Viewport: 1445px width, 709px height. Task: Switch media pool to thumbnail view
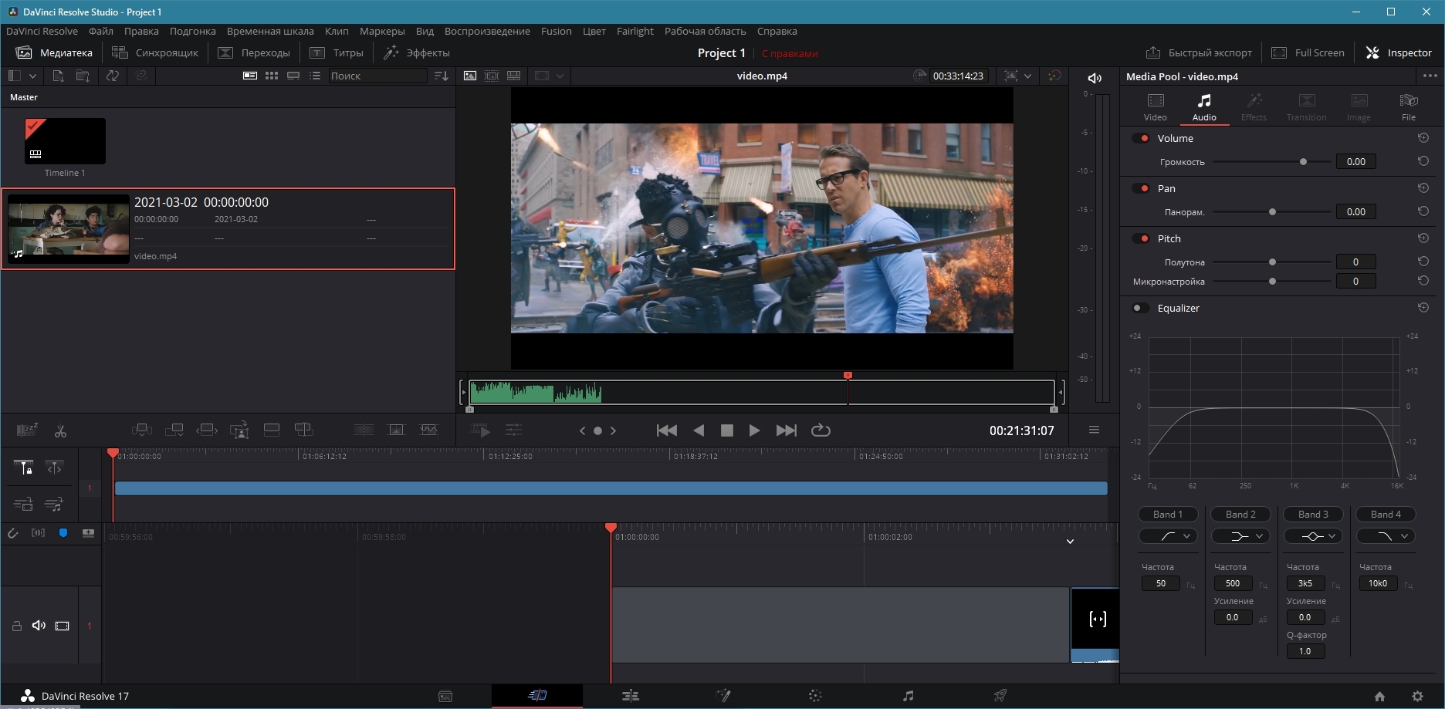271,76
